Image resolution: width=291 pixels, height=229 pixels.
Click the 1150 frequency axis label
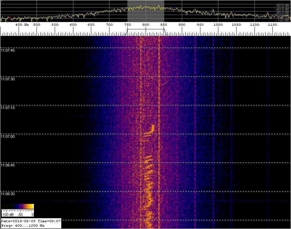[x=272, y=25]
